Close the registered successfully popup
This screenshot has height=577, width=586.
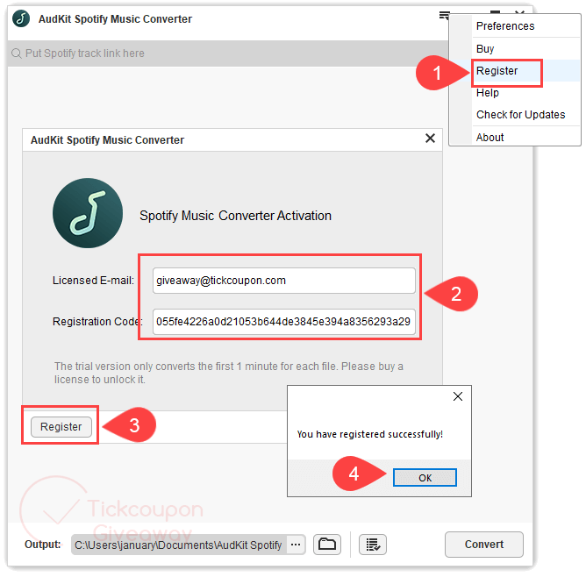(458, 396)
